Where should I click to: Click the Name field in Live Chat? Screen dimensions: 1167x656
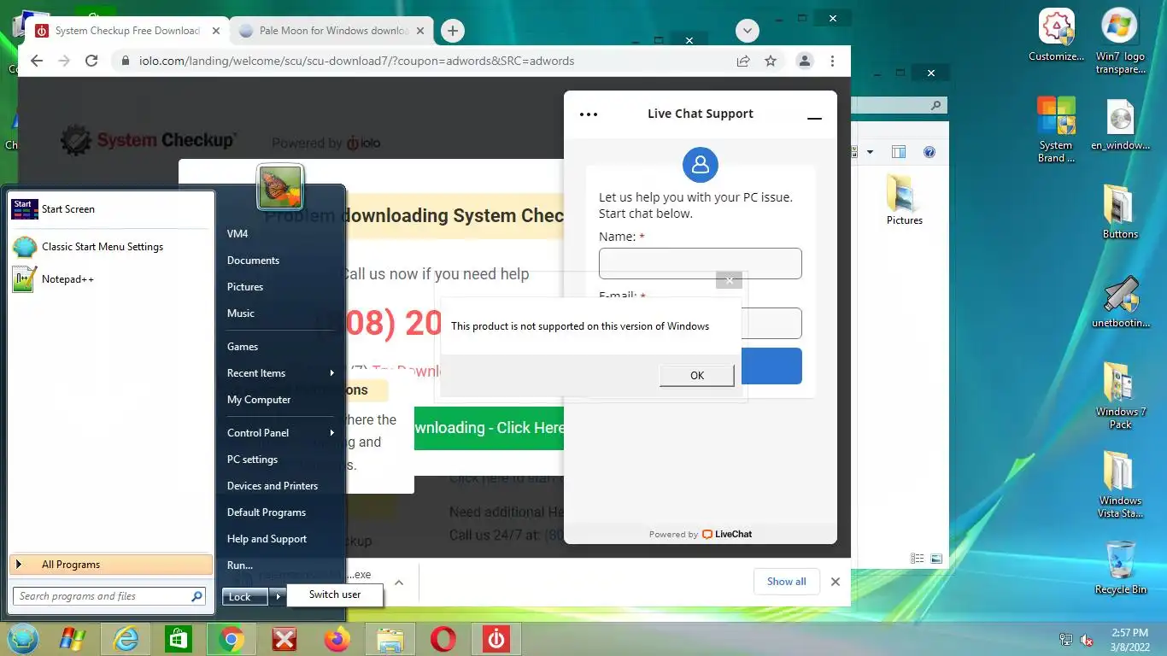(x=701, y=263)
